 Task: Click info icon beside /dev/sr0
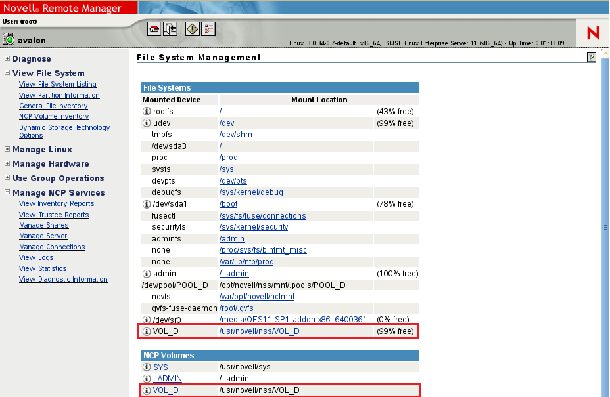[x=147, y=320]
